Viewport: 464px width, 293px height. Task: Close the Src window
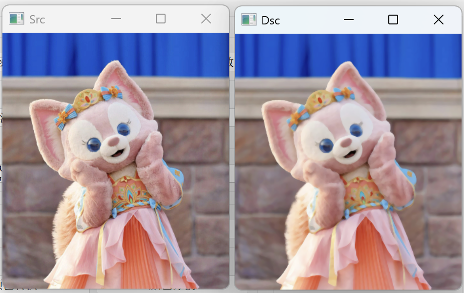tap(206, 19)
